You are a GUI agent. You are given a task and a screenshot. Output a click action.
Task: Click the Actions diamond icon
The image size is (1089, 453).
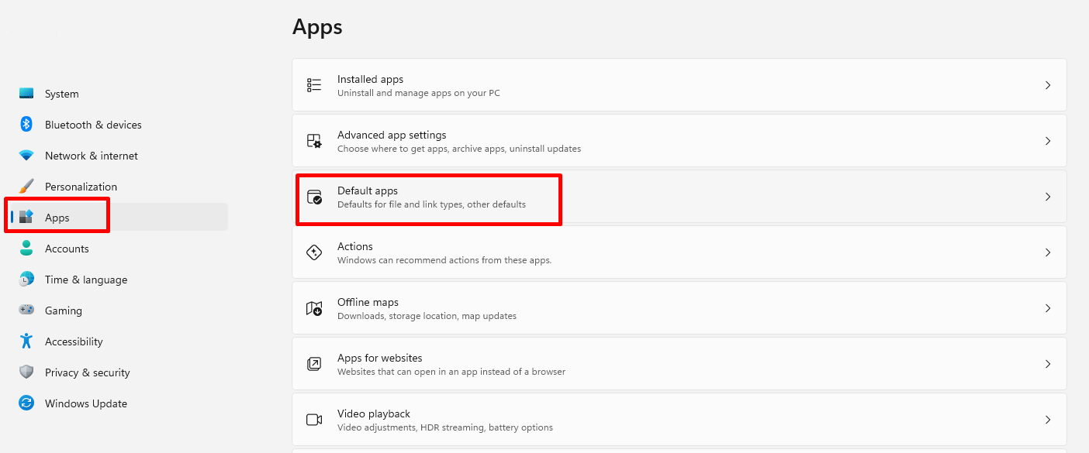click(314, 252)
